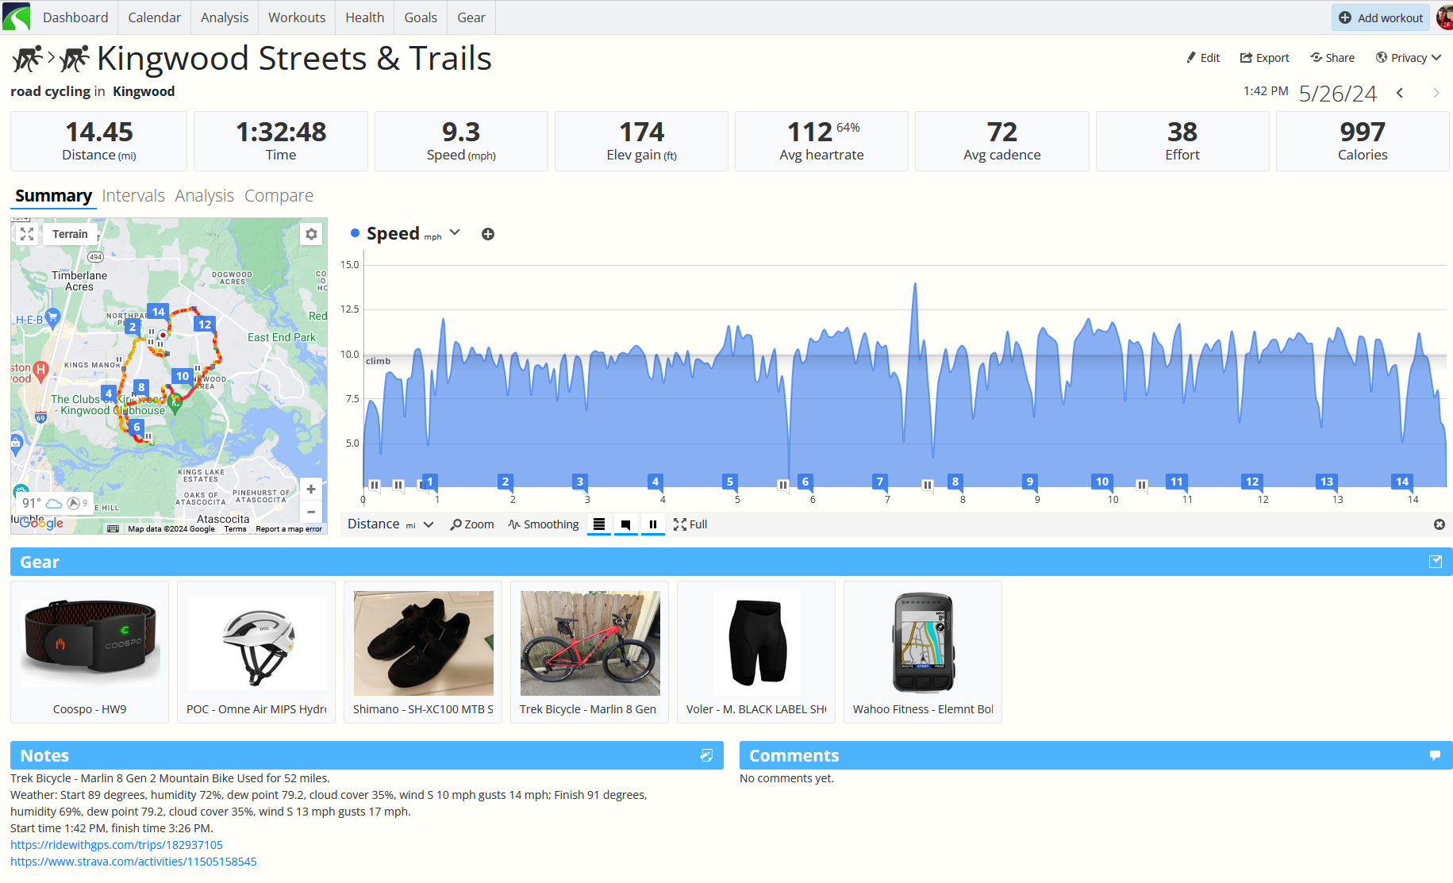Open Analysis in the top navigation bar
The width and height of the screenshot is (1453, 883).
coord(225,17)
